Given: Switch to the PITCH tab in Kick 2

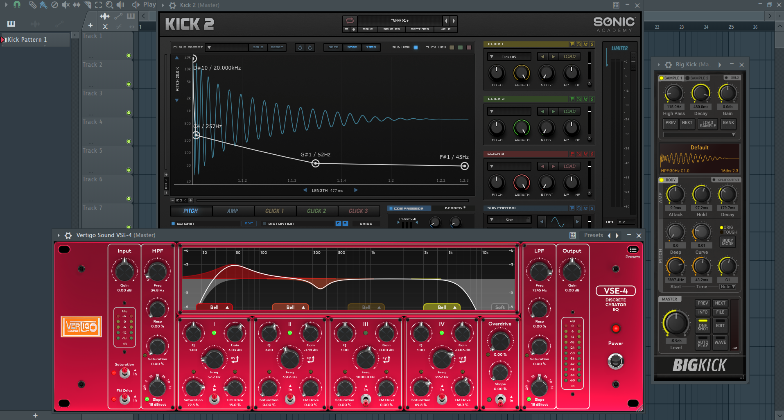Looking at the screenshot, I should 191,211.
